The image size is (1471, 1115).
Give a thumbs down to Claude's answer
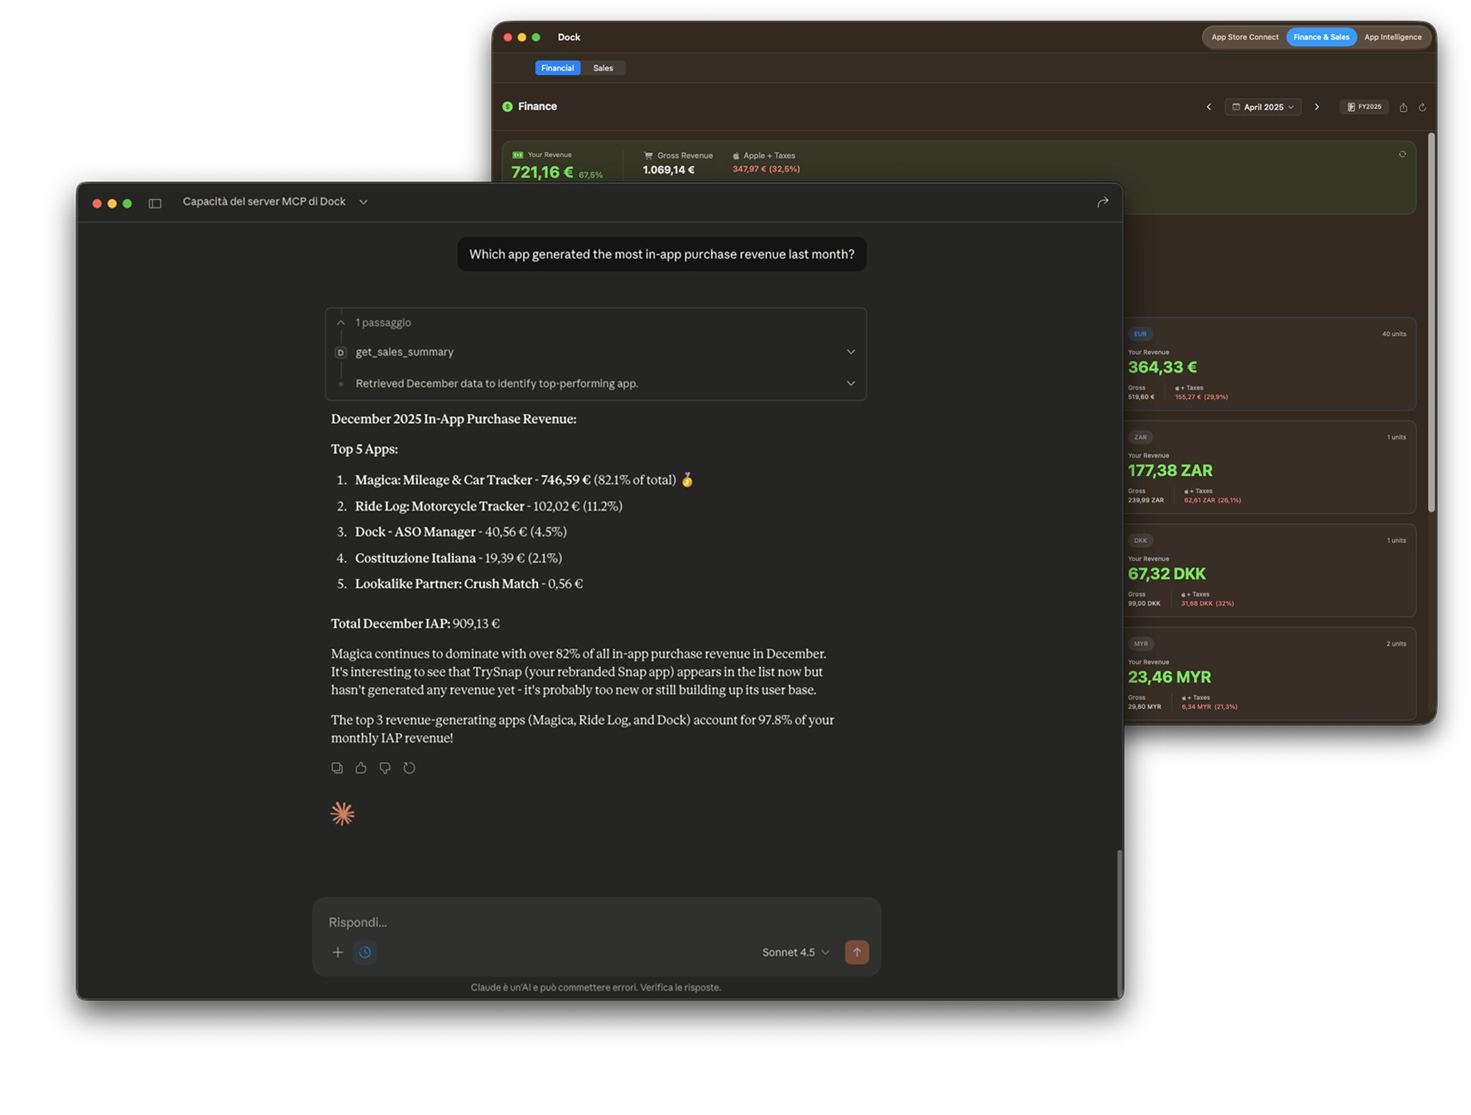[384, 767]
